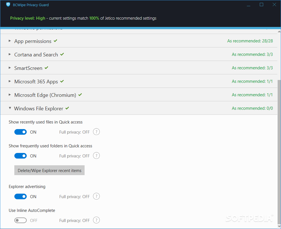This screenshot has width=281, height=229.
Task: Click Microsoft 365 Apps 'As recommended: 1/1'
Action: [252, 81]
